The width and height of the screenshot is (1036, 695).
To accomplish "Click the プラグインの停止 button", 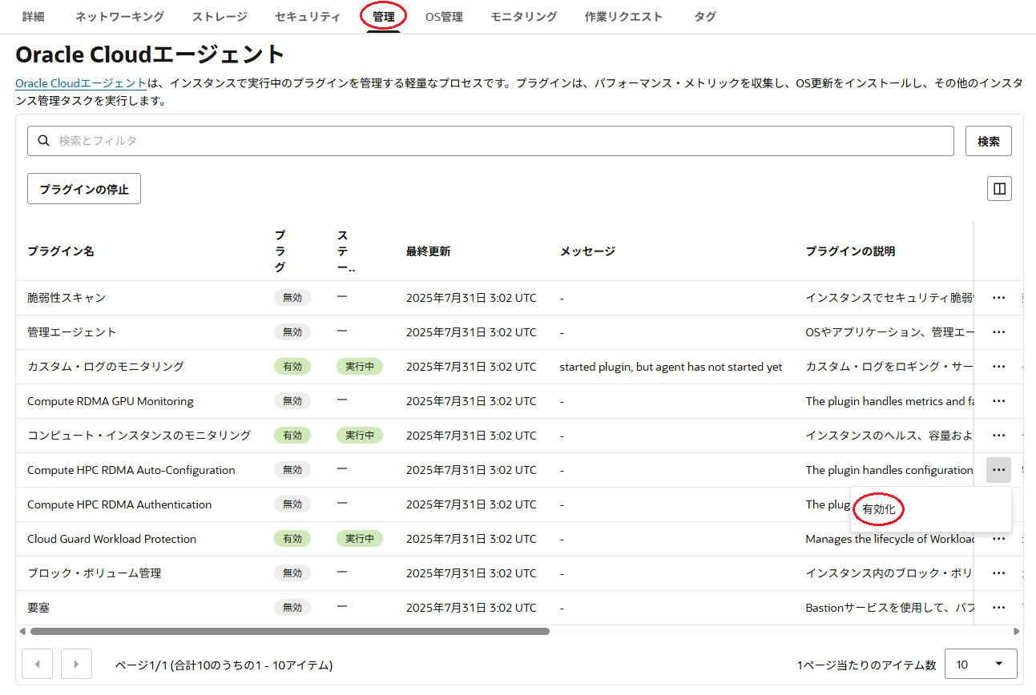I will tap(84, 189).
